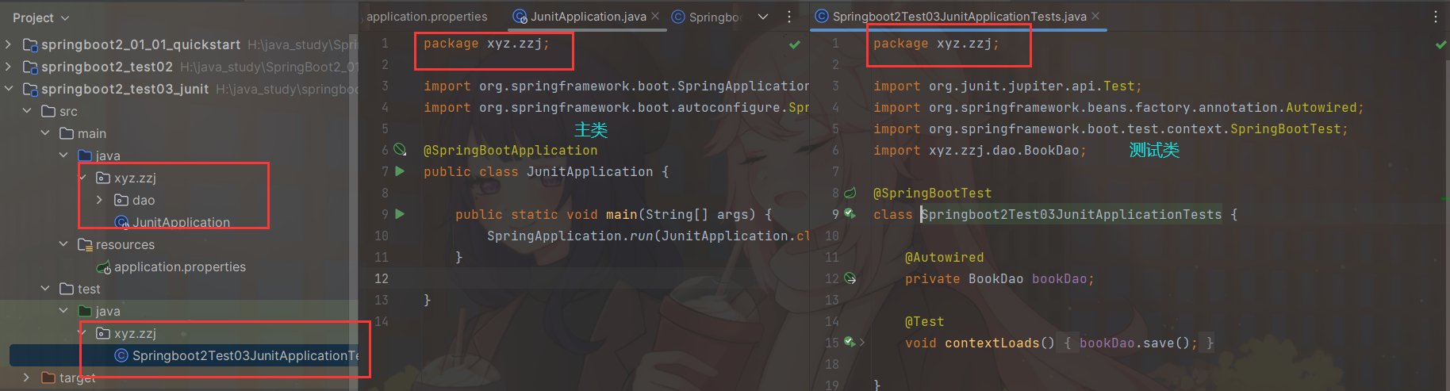Collapse the main folder
This screenshot has width=1450, height=391.
tap(45, 133)
